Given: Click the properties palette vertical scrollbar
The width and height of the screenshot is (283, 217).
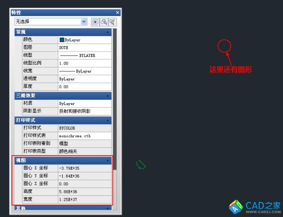Looking at the screenshot, I should click(x=115, y=102).
